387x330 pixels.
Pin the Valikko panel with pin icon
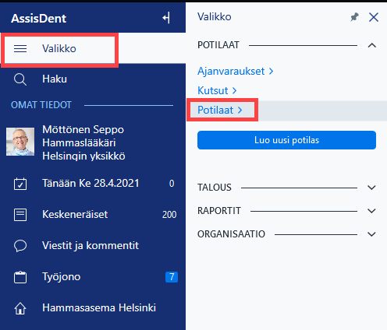tap(354, 17)
